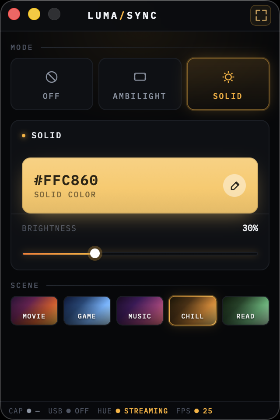
Task: Apply the Read scene preset
Action: (245, 311)
